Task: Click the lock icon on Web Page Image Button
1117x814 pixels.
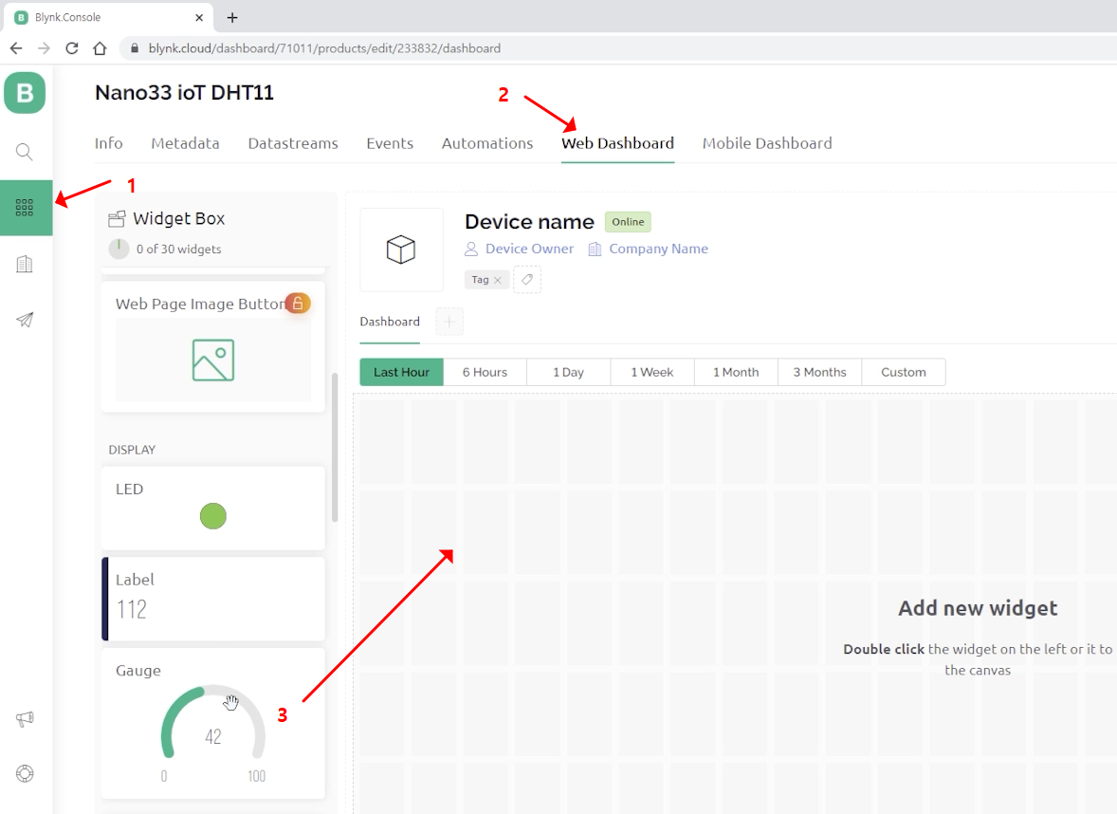Action: (298, 303)
